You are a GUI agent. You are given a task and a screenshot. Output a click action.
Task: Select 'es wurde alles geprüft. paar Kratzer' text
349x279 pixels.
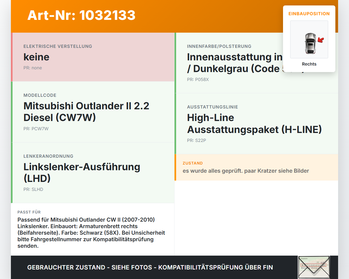click(246, 171)
